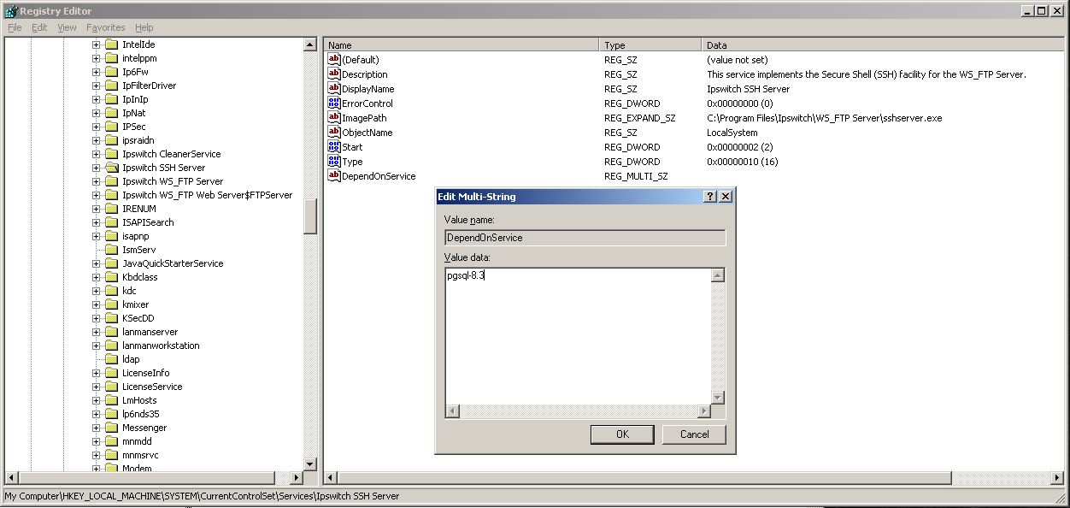Select the ErrorControl DWORD value icon
The image size is (1070, 508).
[334, 103]
